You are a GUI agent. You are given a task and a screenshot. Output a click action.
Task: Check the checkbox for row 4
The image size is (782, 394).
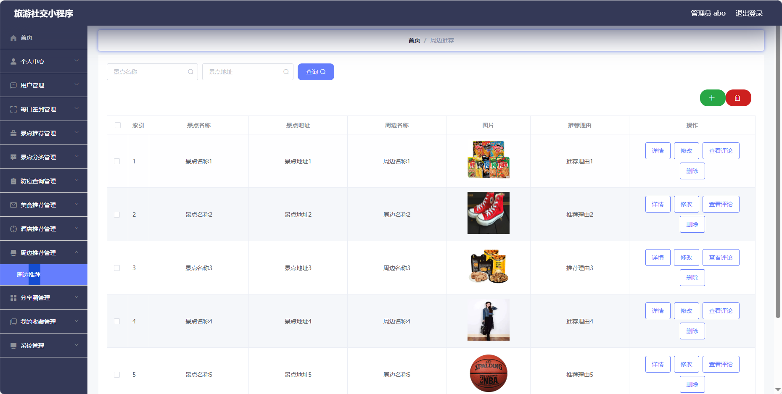[x=117, y=321]
